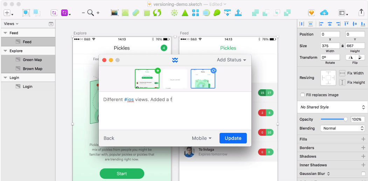Click the image picture toolbar icon
Screen dimensions: 368x181
coord(114,13)
